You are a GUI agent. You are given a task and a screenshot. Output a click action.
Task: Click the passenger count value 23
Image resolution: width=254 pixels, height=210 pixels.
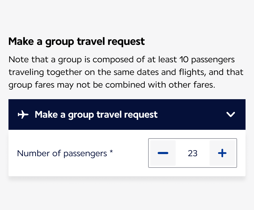pos(193,153)
